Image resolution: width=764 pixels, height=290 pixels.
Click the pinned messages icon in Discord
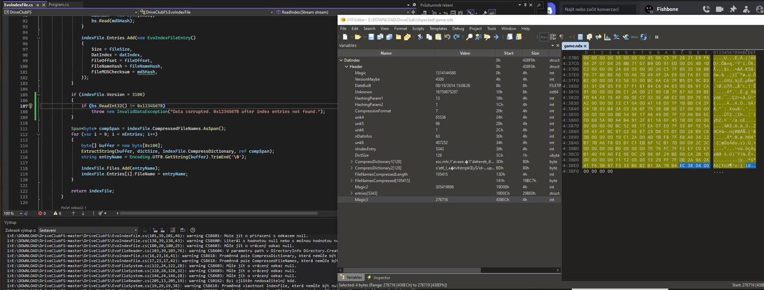click(x=733, y=9)
